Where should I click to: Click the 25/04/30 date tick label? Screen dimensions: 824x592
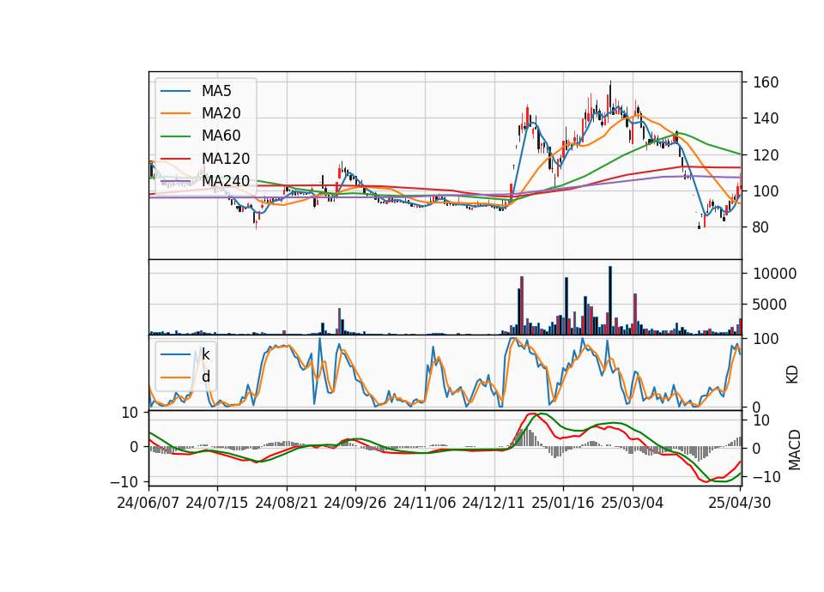pyautogui.click(x=740, y=503)
